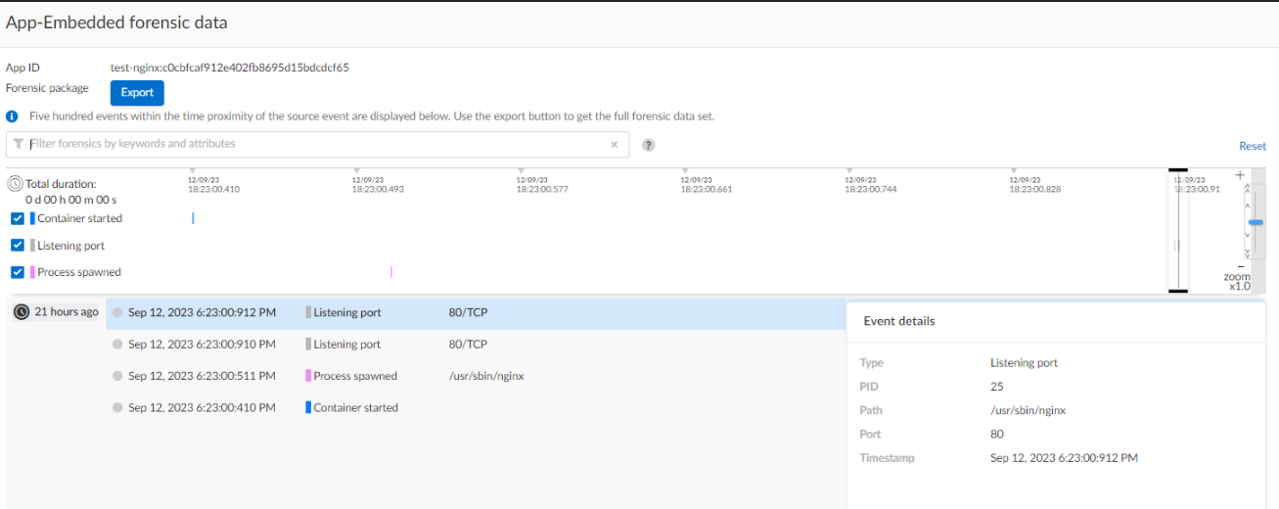Click the PID value 25 in Event details
The height and width of the screenshot is (509, 1279).
(997, 387)
